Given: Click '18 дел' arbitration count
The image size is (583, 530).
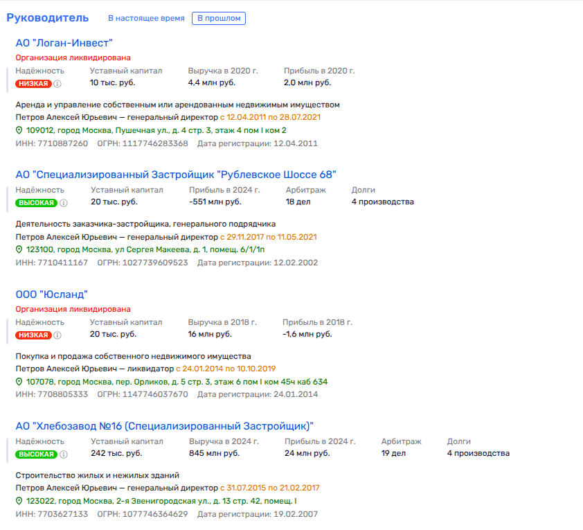Looking at the screenshot, I should tap(298, 202).
